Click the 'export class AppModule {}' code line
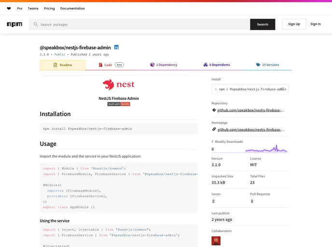This screenshot has width=332, height=247. tap(69, 207)
